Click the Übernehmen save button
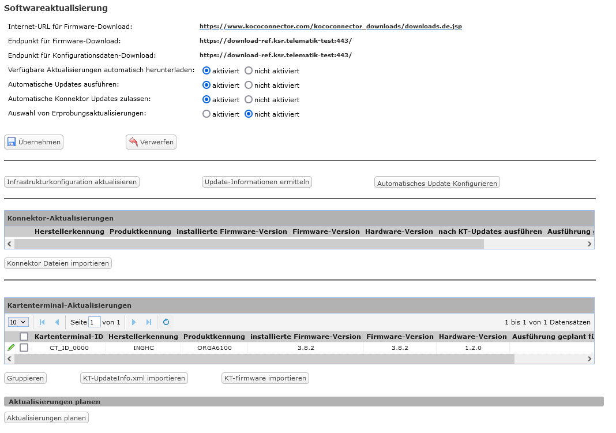 (x=33, y=142)
